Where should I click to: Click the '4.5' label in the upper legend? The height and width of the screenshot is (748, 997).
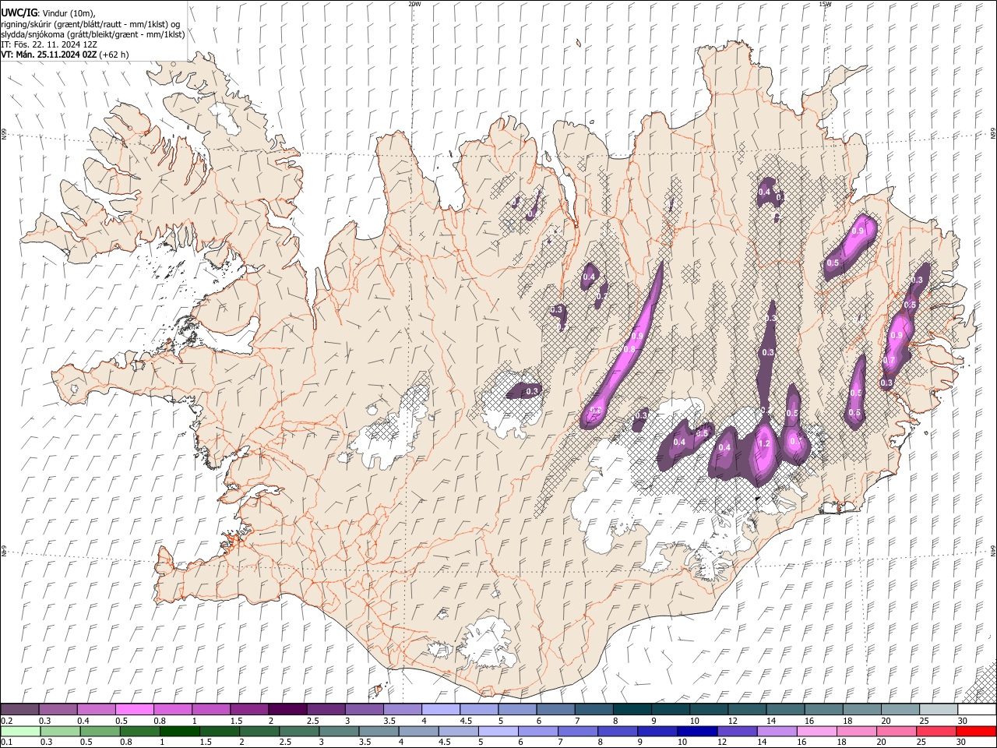466,721
